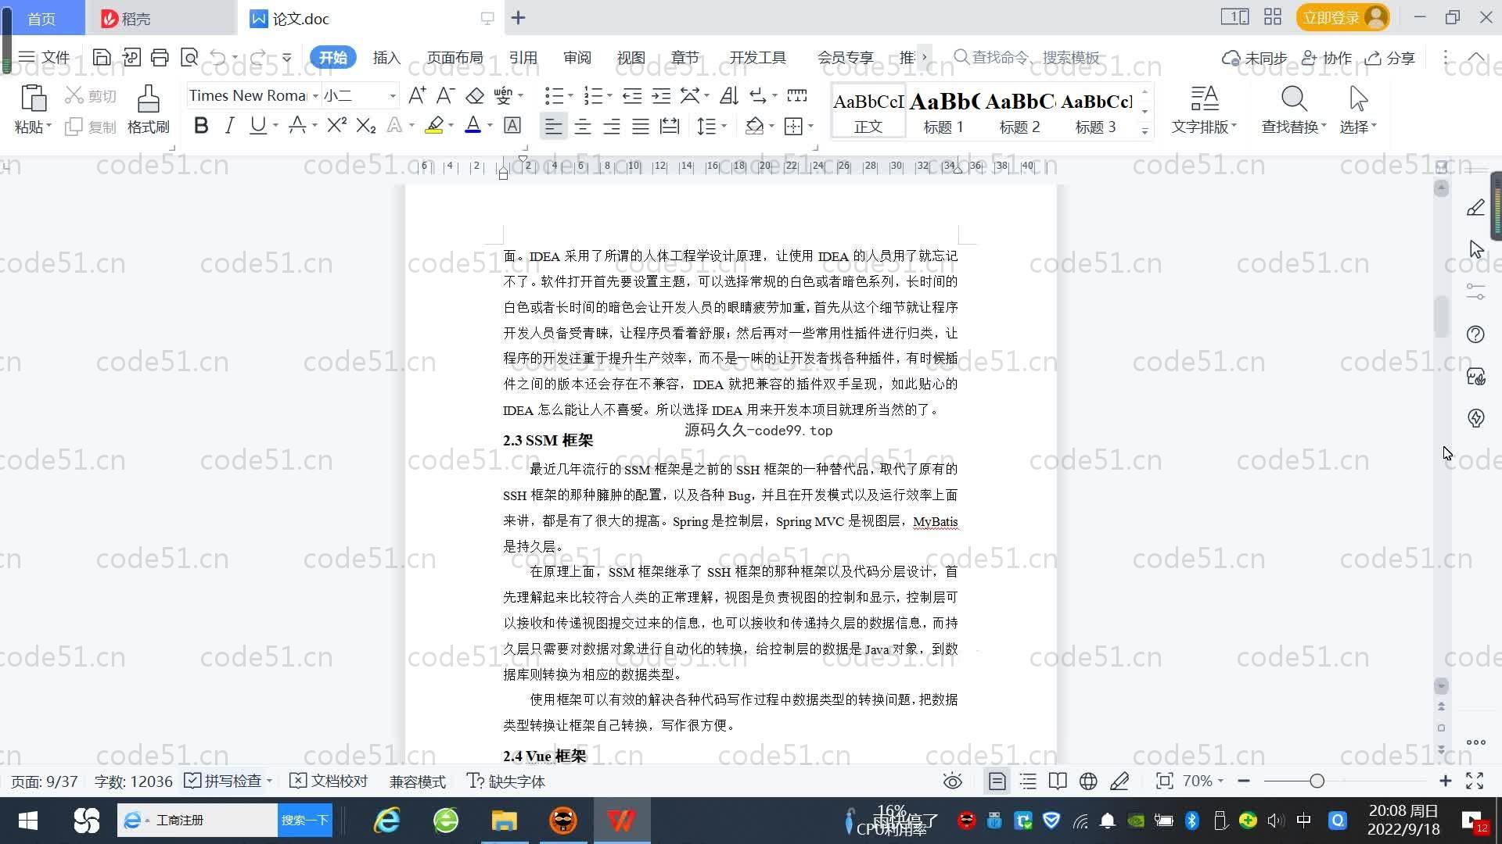
Task: Click the font color red A swatch
Action: 473,125
